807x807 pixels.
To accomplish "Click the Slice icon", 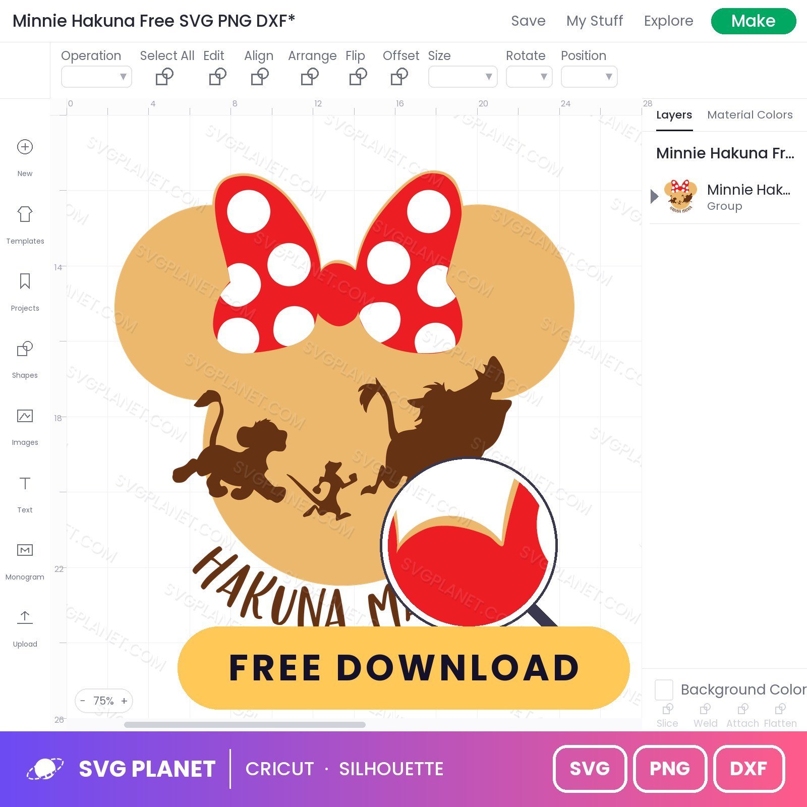I will pyautogui.click(x=667, y=709).
